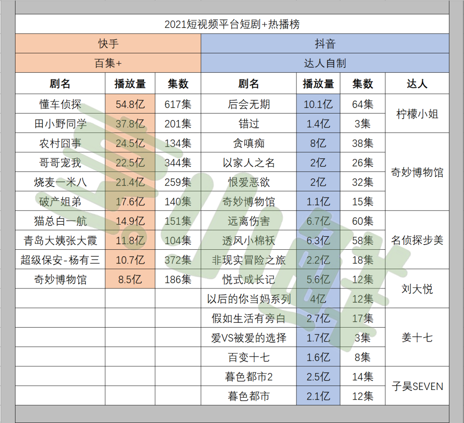Select the 后会无期 cell
This screenshot has height=423, width=464.
(249, 104)
